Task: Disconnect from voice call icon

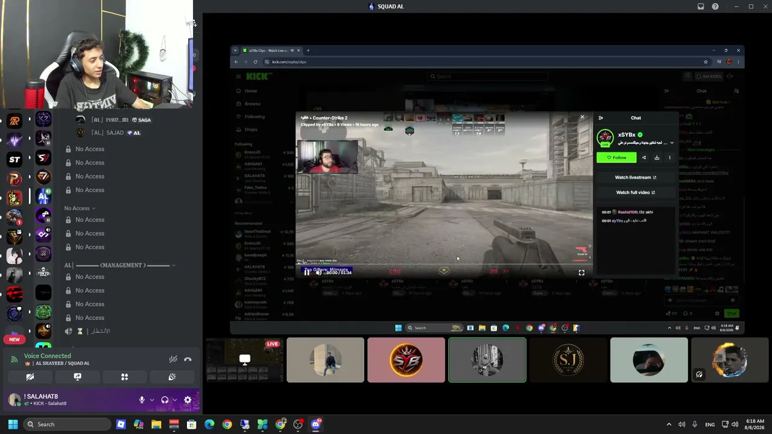Action: (188, 359)
